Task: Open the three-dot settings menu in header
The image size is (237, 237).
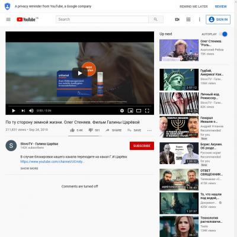Action: 200,20
